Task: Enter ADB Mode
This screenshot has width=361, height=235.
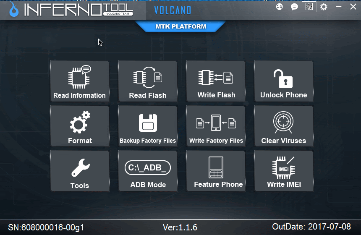Action: (148, 171)
